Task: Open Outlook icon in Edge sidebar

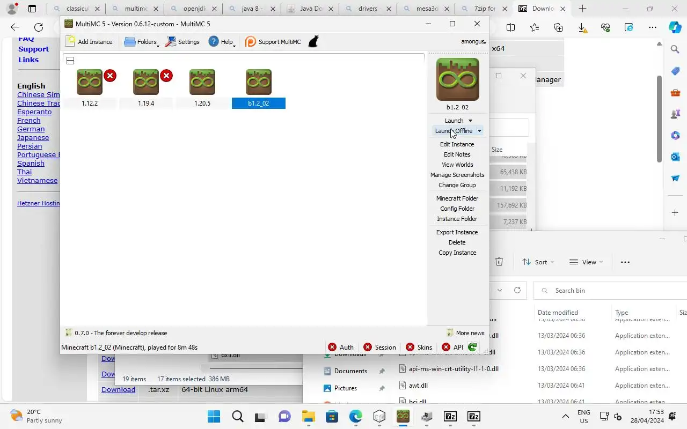Action: 675,157
